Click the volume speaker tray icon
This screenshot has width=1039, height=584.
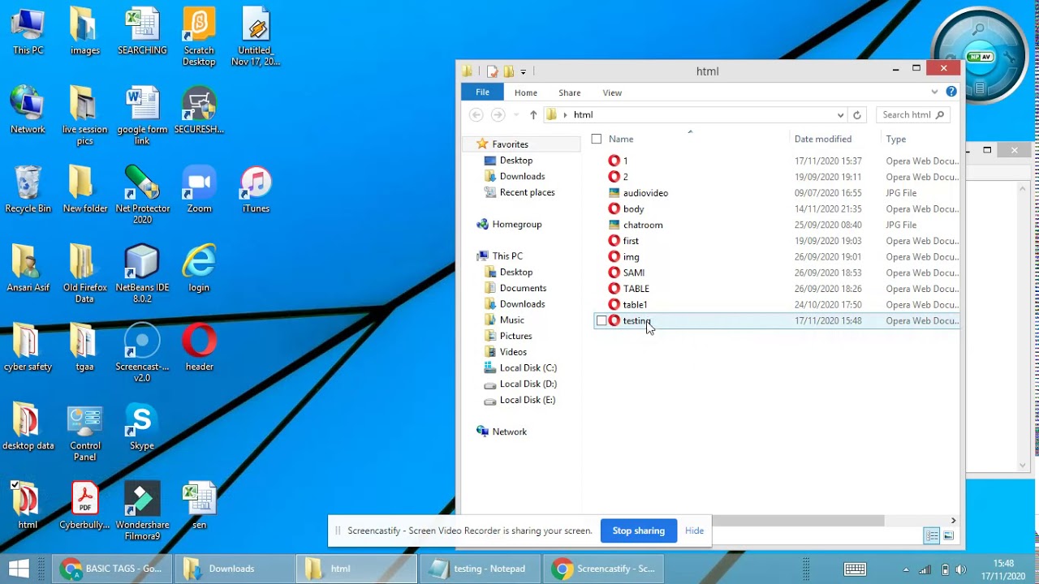tap(960, 569)
